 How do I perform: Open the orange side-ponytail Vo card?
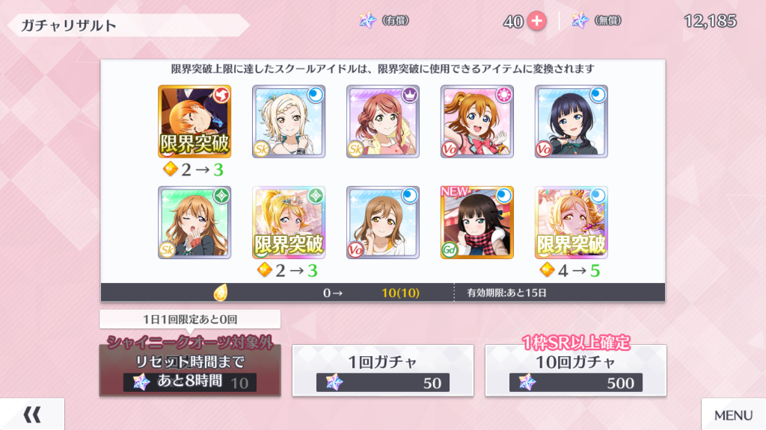[x=477, y=122]
